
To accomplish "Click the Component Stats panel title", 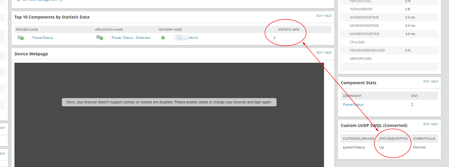I will [358, 83].
